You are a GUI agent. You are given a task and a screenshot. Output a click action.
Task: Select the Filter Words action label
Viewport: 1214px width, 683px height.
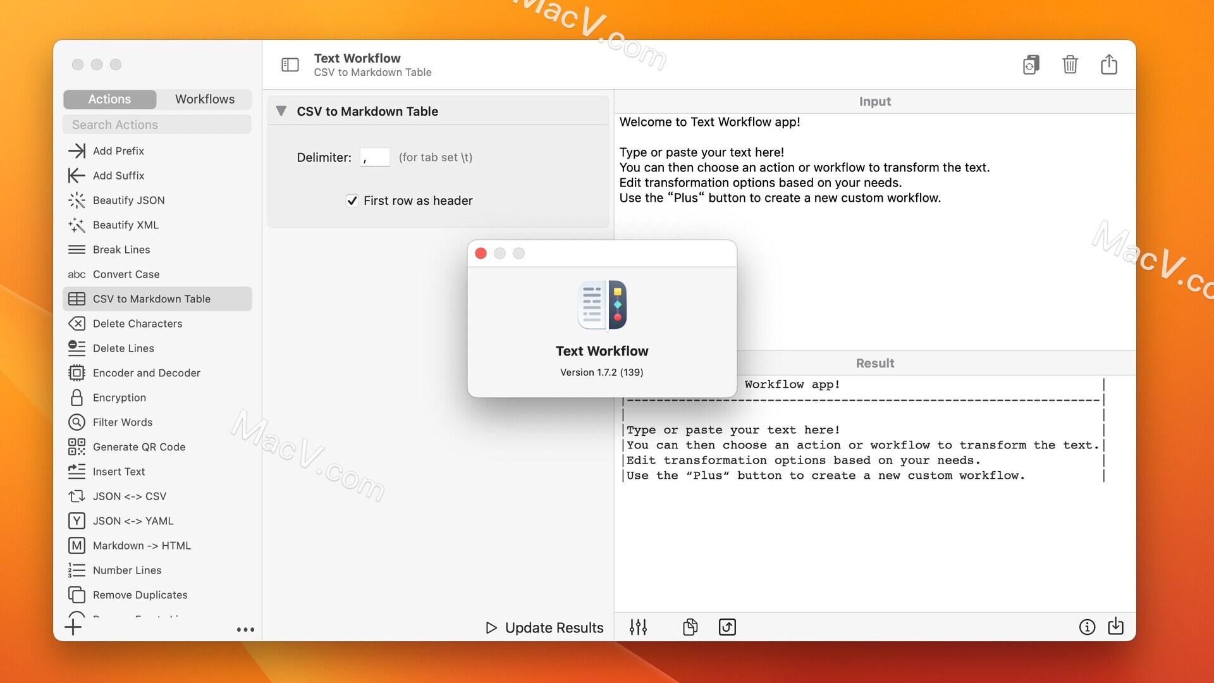123,422
